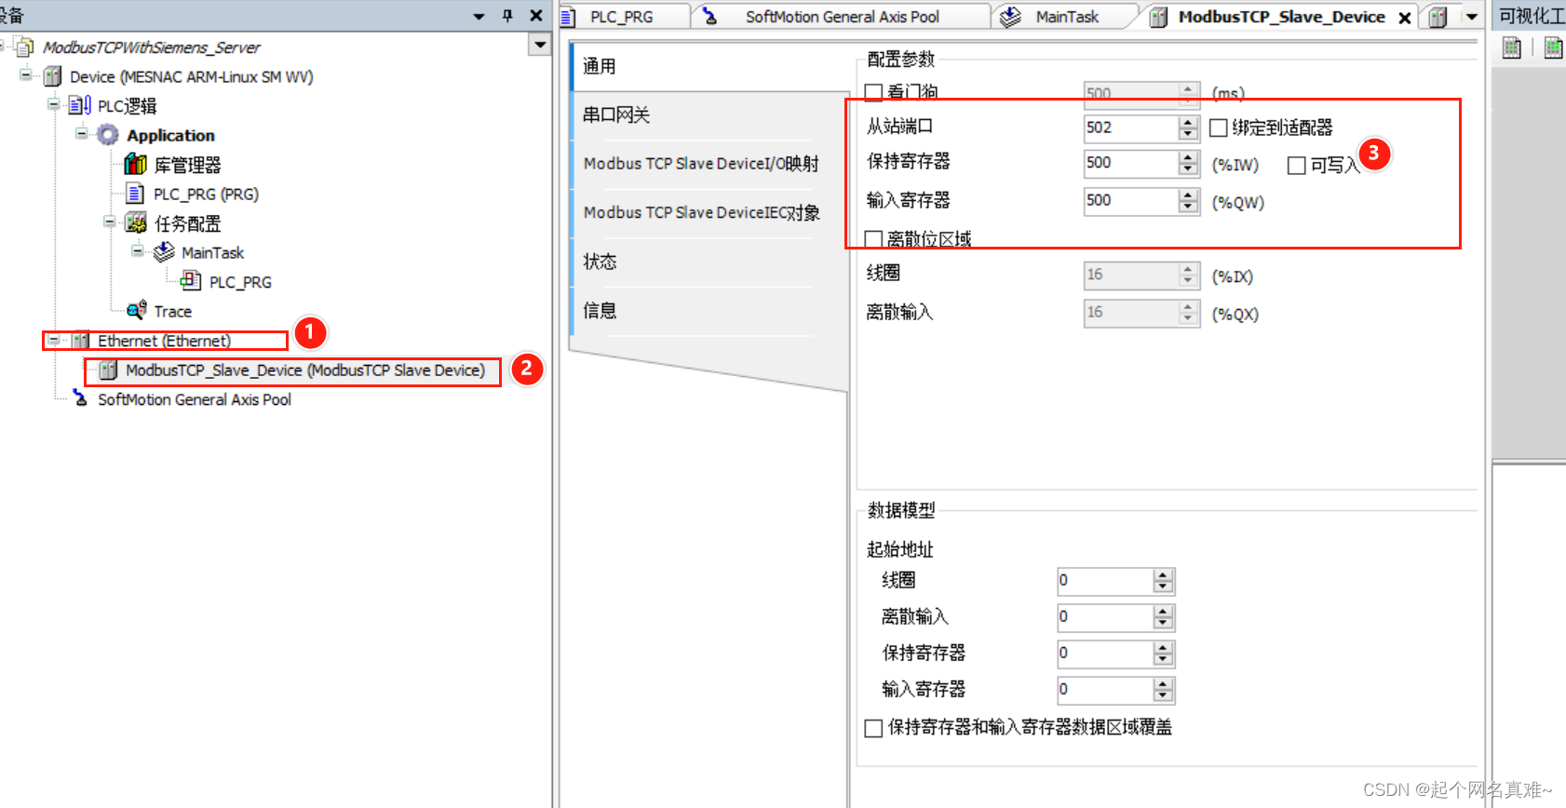
Task: Click the ModbusTCPWithSiemens_Server project icon
Action: point(25,47)
